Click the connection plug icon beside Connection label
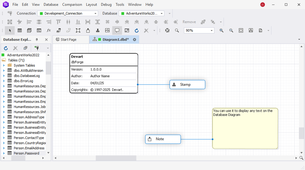The width and height of the screenshot is (305, 170). (x=10, y=13)
